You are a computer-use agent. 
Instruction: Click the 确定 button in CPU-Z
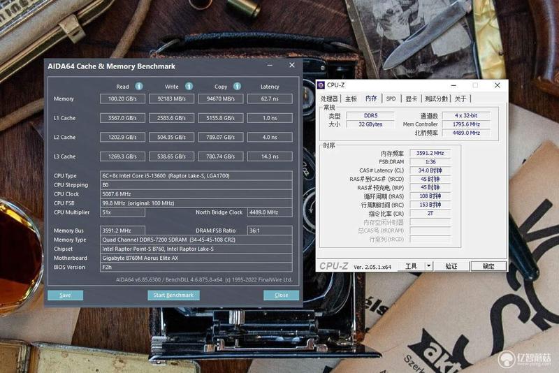[x=488, y=266]
